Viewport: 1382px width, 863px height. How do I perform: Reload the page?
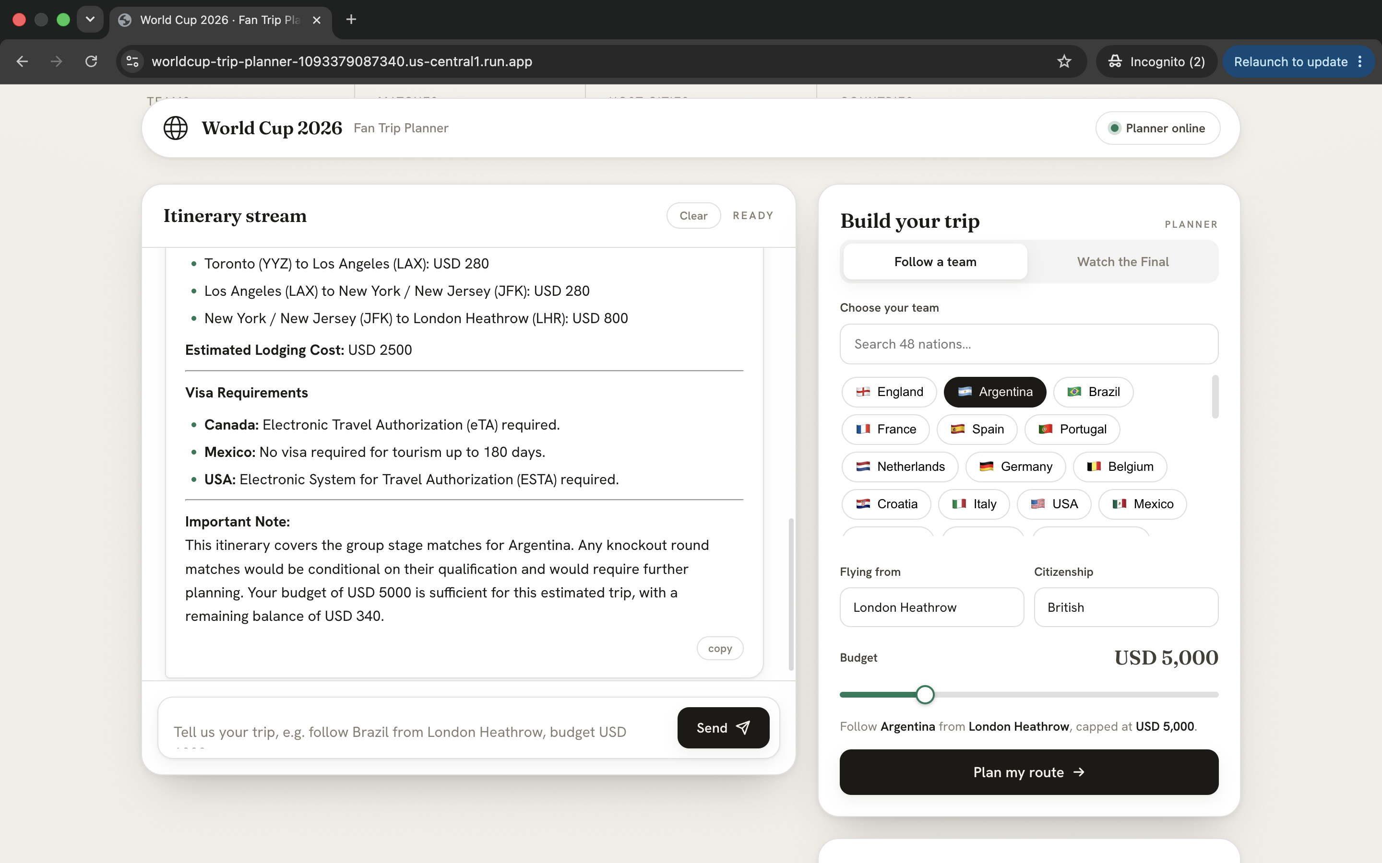coord(91,61)
